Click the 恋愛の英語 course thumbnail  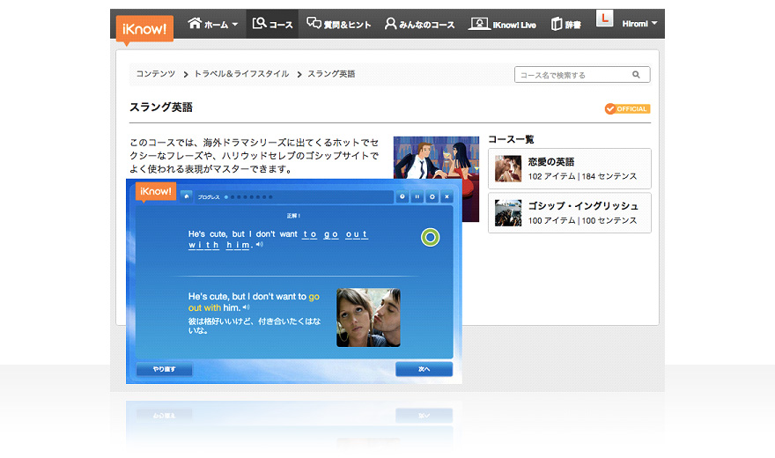[x=508, y=168]
